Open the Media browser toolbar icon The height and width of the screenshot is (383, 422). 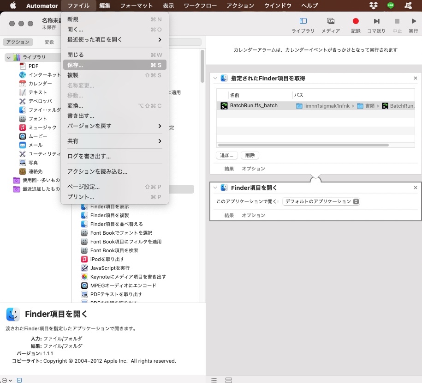(x=331, y=21)
